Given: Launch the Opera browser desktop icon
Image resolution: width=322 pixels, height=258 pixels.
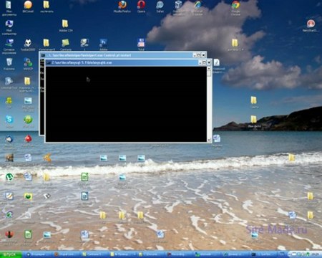Looking at the screenshot, I should coord(141,4).
